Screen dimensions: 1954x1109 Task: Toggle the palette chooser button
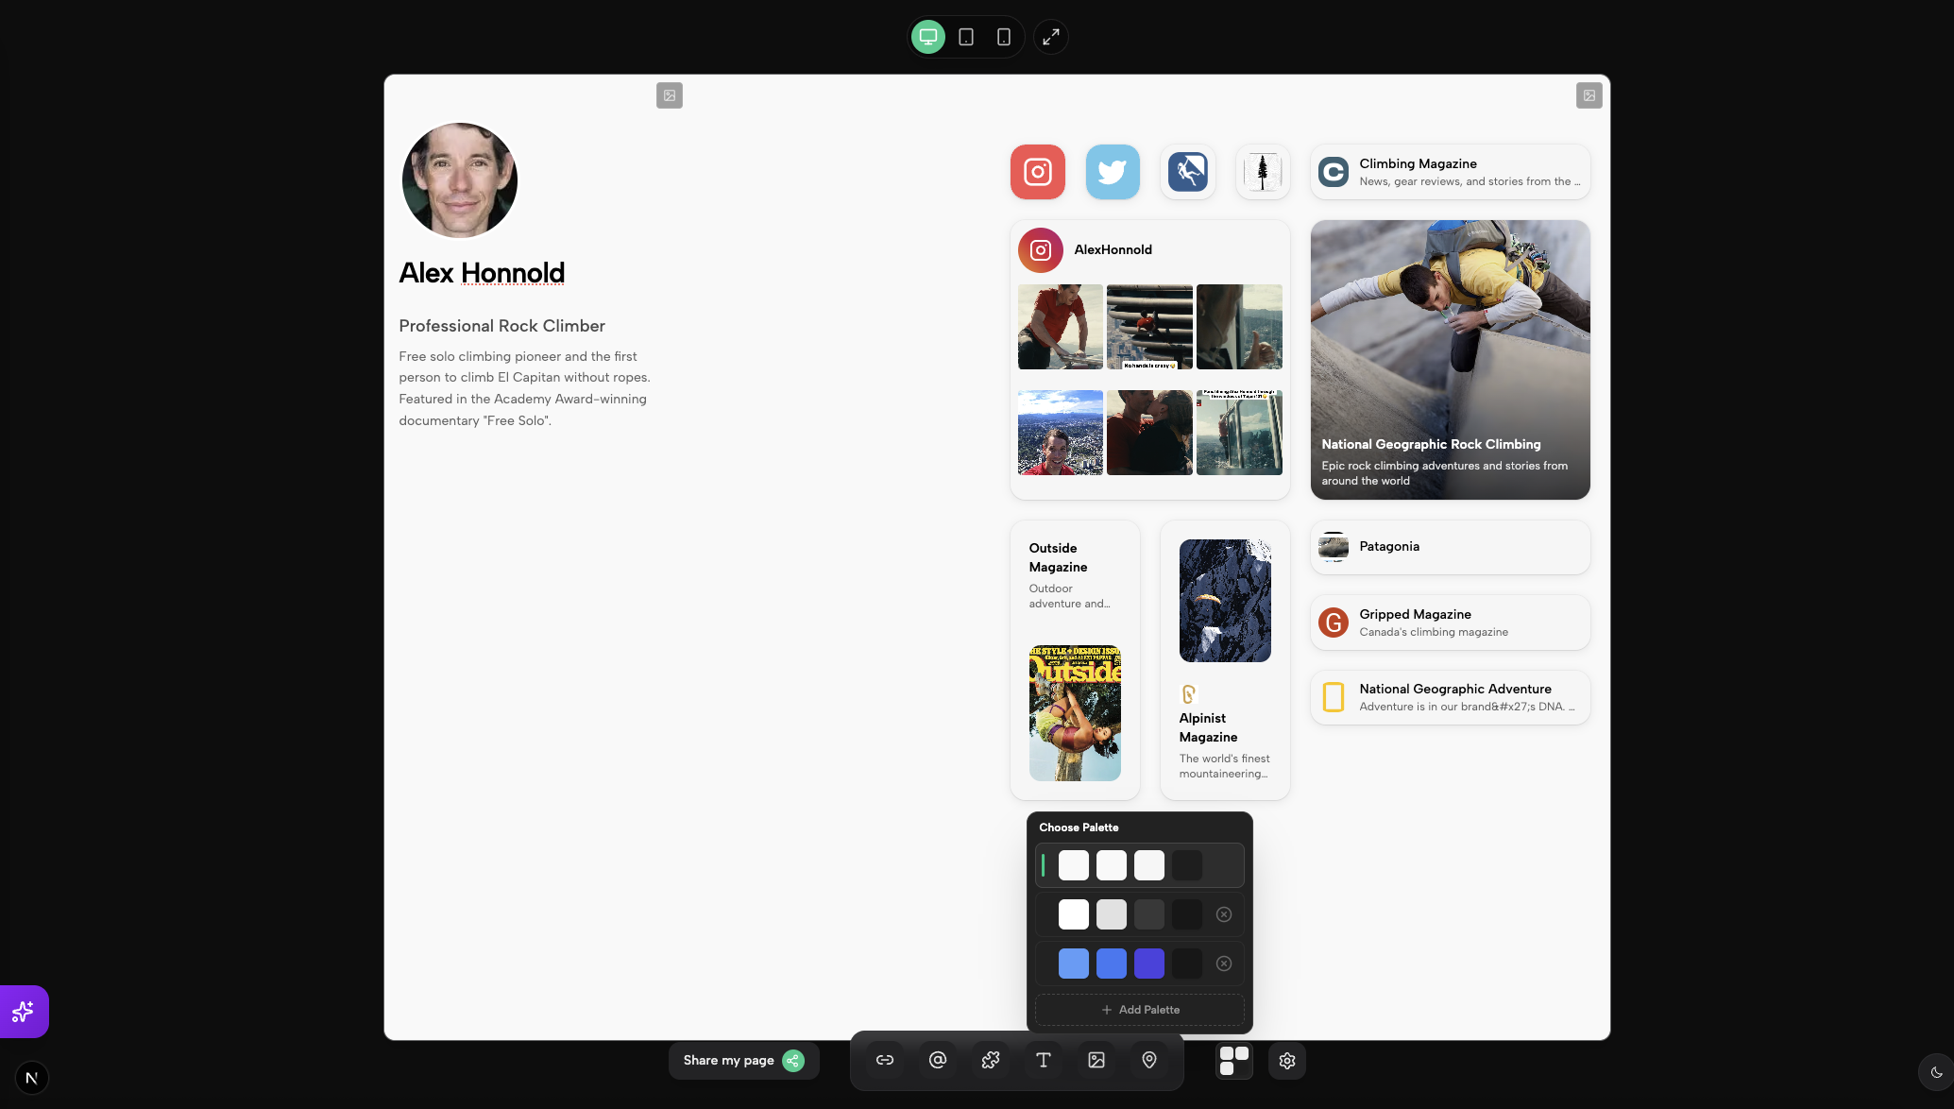point(1233,1060)
